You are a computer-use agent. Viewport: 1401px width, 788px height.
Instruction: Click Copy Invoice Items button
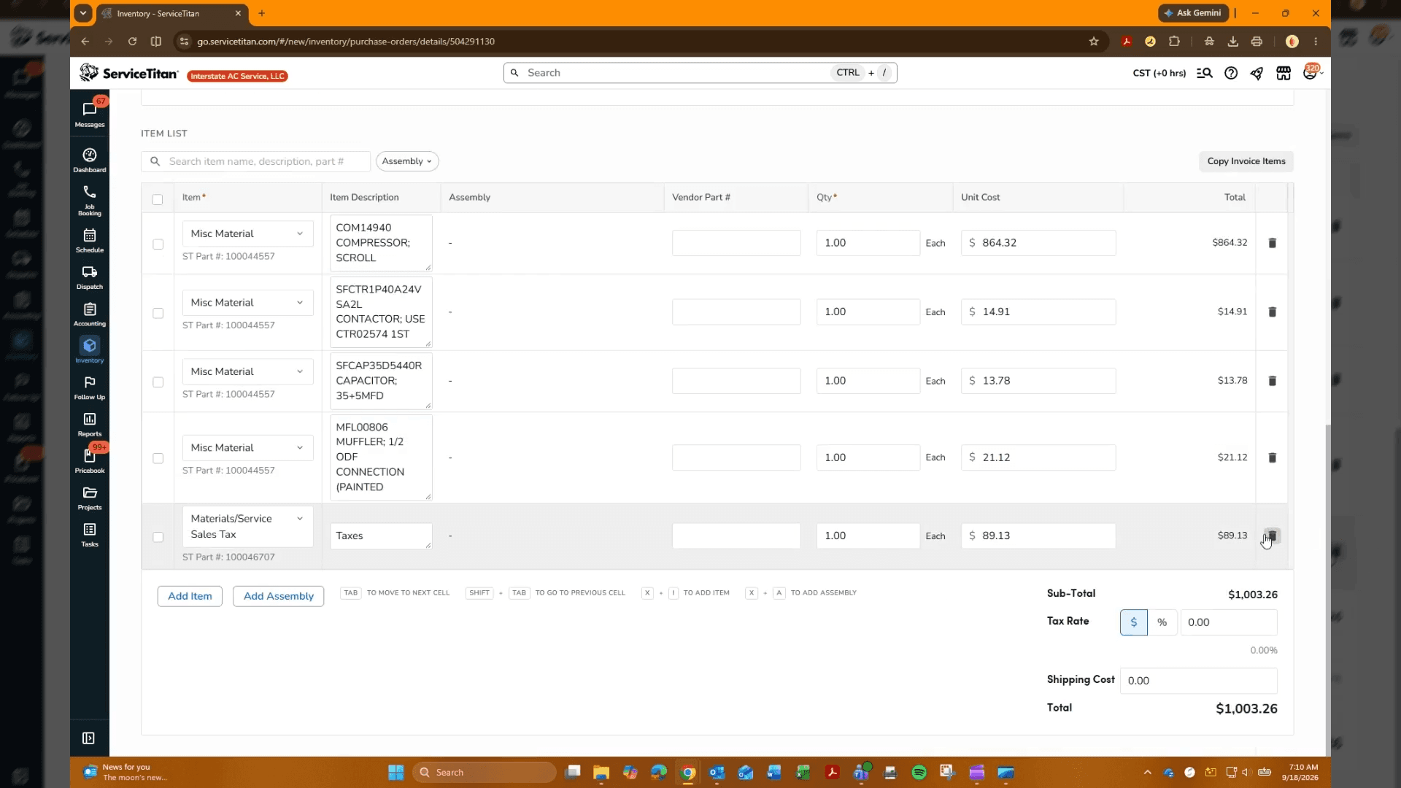click(x=1246, y=161)
